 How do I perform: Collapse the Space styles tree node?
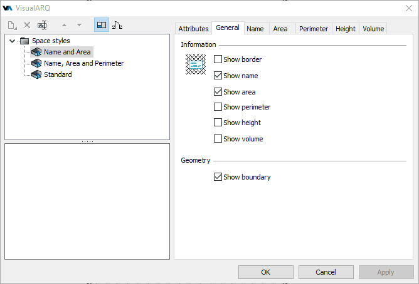point(12,41)
